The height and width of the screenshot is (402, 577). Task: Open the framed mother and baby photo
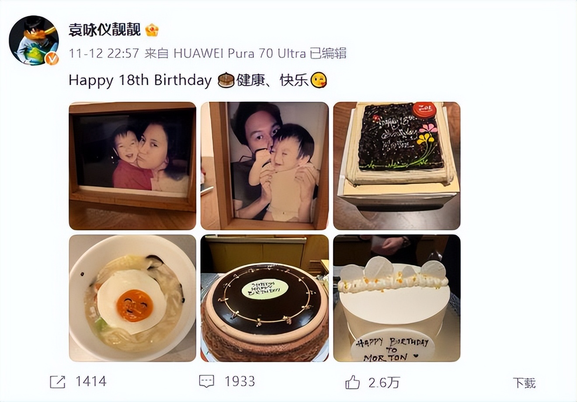pyautogui.click(x=132, y=166)
